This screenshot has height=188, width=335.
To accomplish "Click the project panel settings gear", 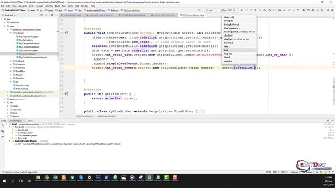I will [x=52, y=15].
